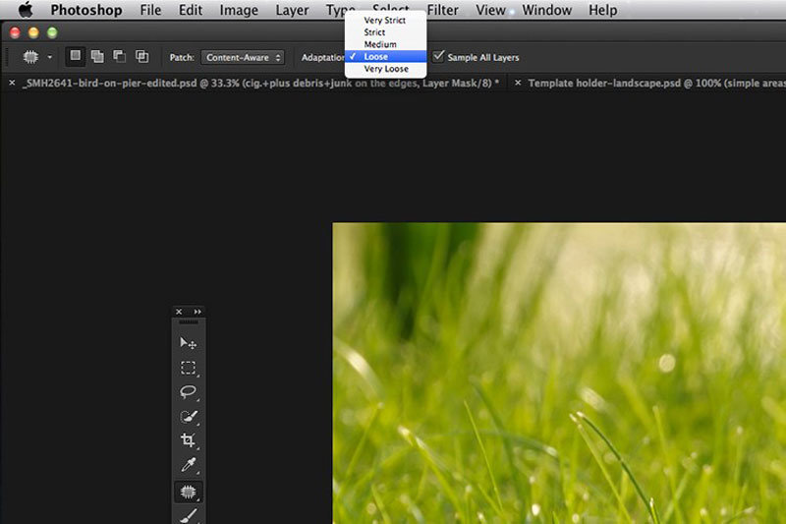The width and height of the screenshot is (786, 524).
Task: Click the Add to Selection mode icon
Action: 96,57
